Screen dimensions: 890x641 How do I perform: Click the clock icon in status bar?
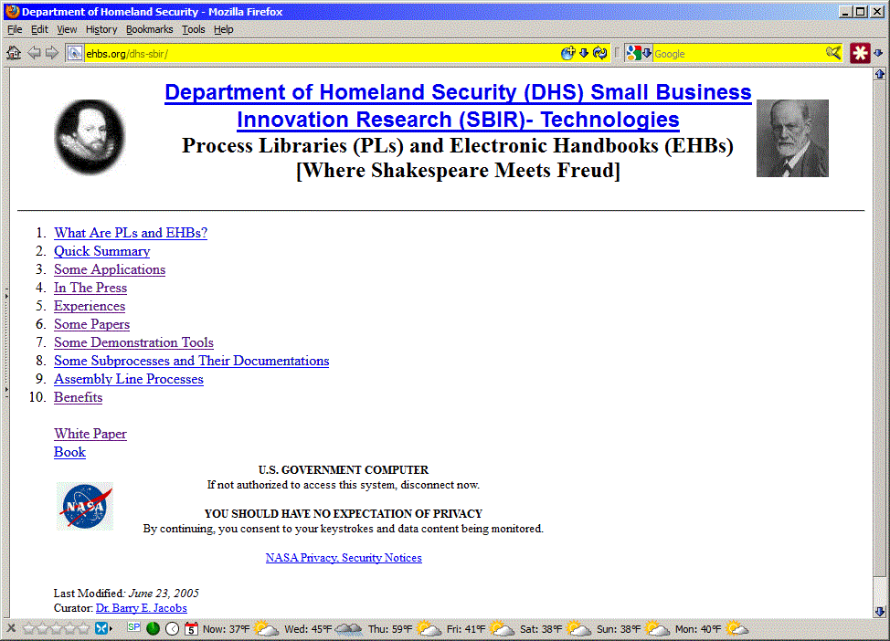(x=173, y=628)
